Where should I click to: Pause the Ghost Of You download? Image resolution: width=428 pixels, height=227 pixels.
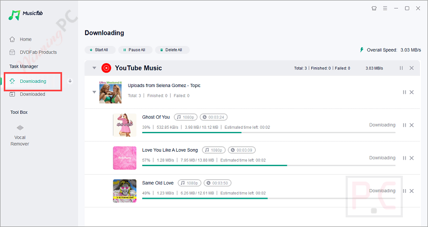click(404, 125)
